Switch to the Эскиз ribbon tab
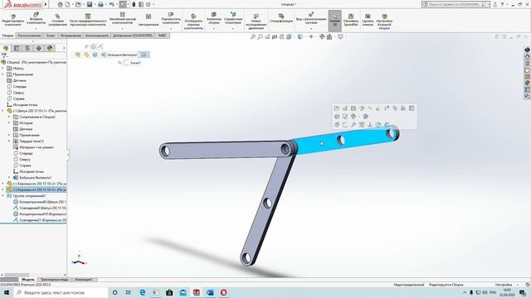Image resolution: width=531 pixels, height=298 pixels. pyautogui.click(x=51, y=36)
